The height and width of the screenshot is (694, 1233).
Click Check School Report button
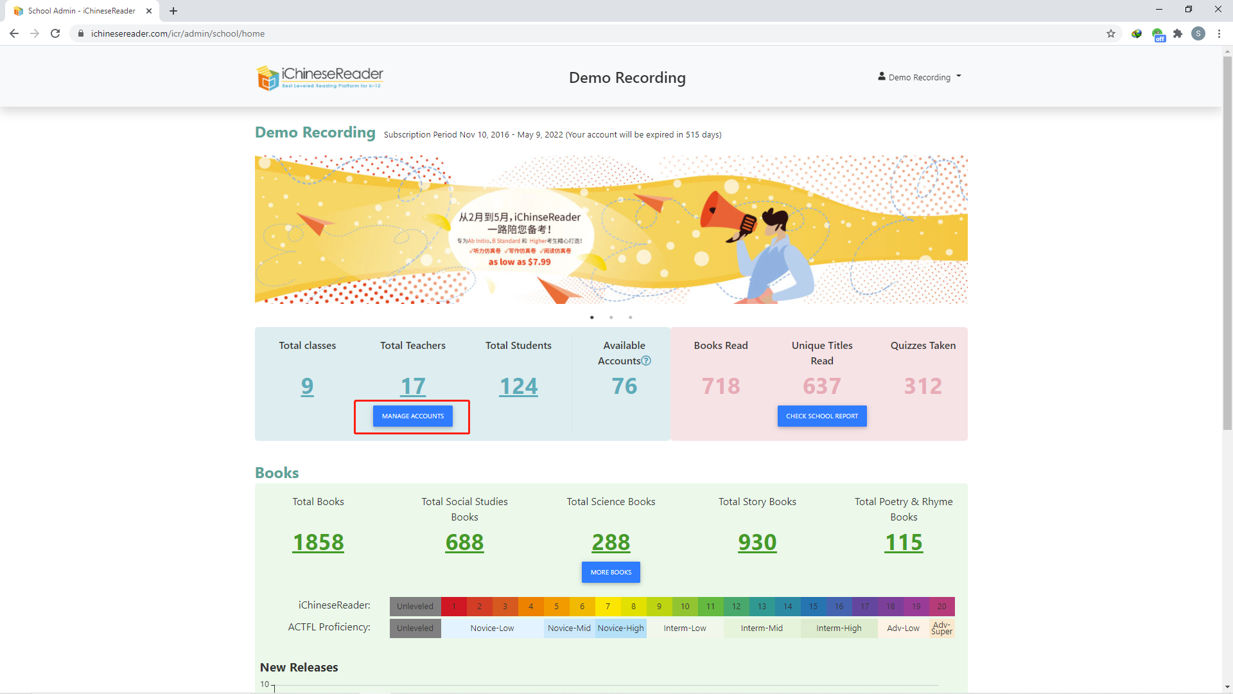(x=822, y=416)
